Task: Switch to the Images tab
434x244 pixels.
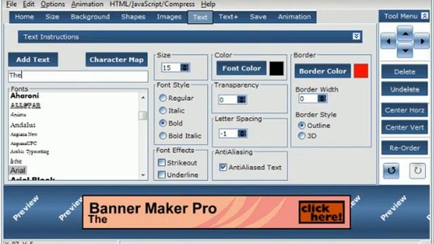Action: pyautogui.click(x=169, y=17)
